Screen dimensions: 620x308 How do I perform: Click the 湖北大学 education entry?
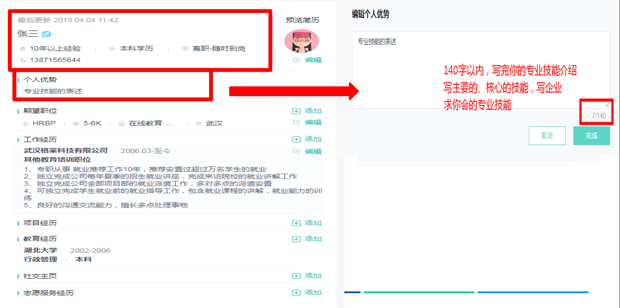click(40, 250)
